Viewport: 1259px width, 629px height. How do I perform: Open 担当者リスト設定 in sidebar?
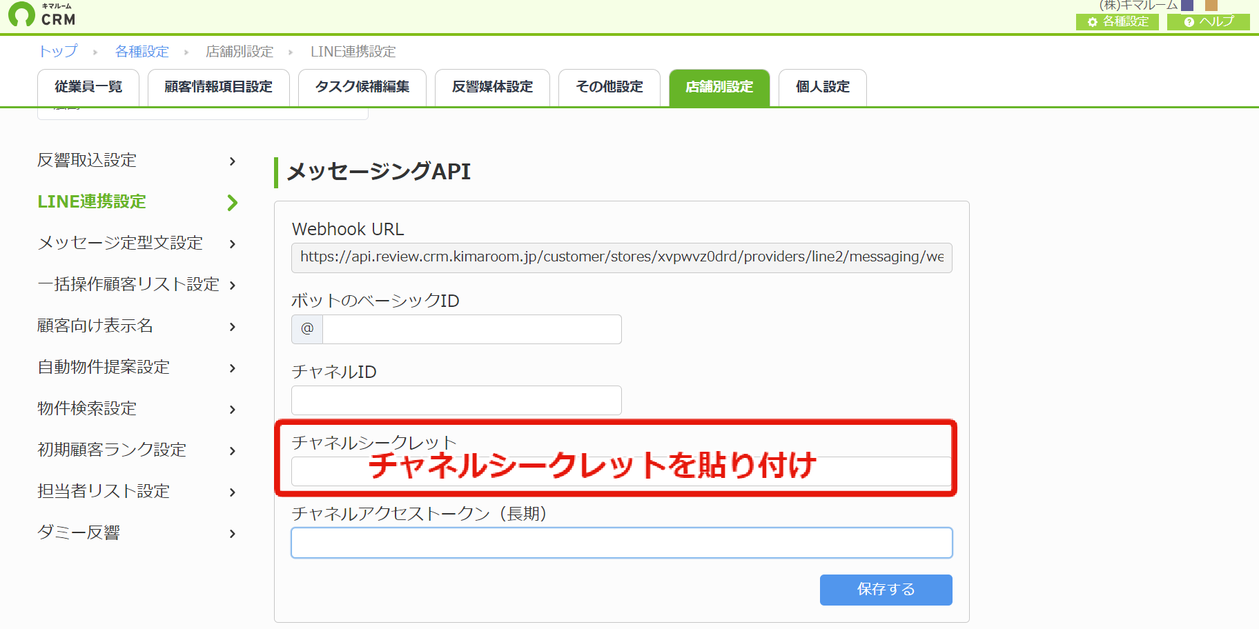point(104,492)
